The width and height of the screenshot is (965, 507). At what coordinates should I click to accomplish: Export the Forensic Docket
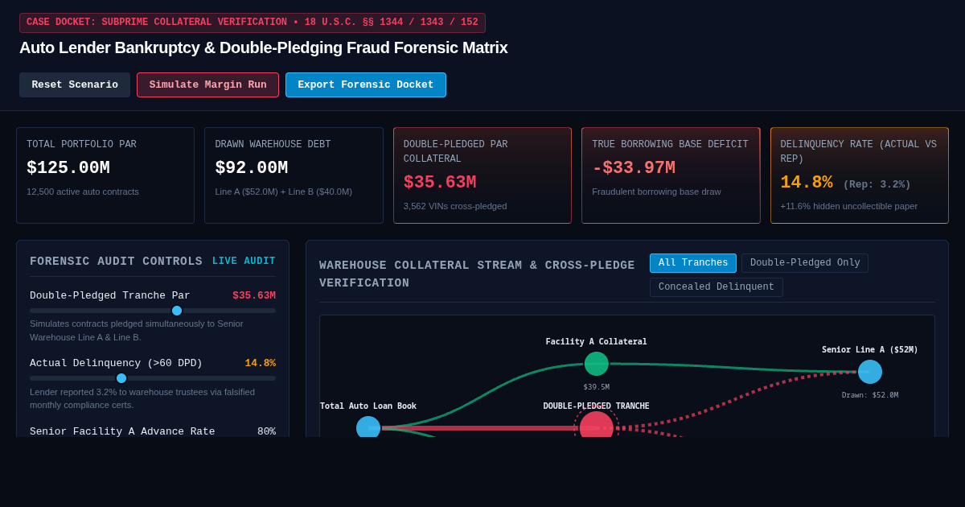click(366, 85)
